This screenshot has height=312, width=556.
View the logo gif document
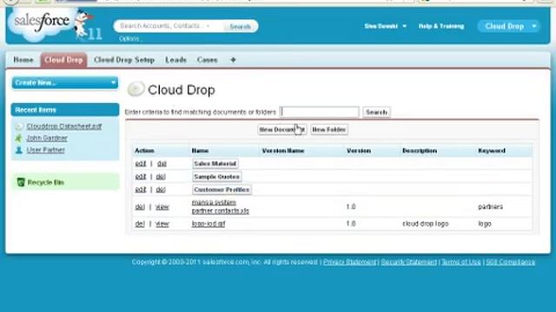[x=162, y=224]
